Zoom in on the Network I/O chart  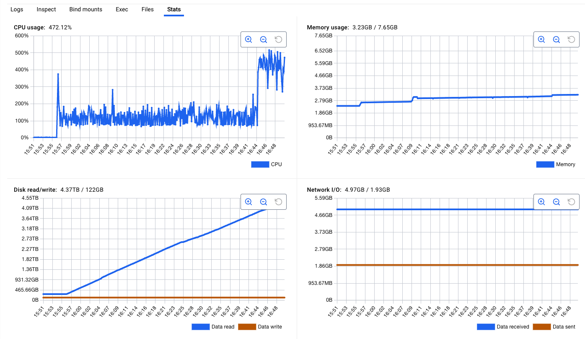pos(541,202)
